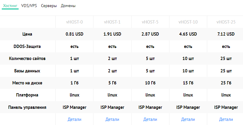Image resolution: width=243 pixels, height=125 pixels.
Task: View Детали for the vHOST-5 plan
Action: click(x=150, y=119)
